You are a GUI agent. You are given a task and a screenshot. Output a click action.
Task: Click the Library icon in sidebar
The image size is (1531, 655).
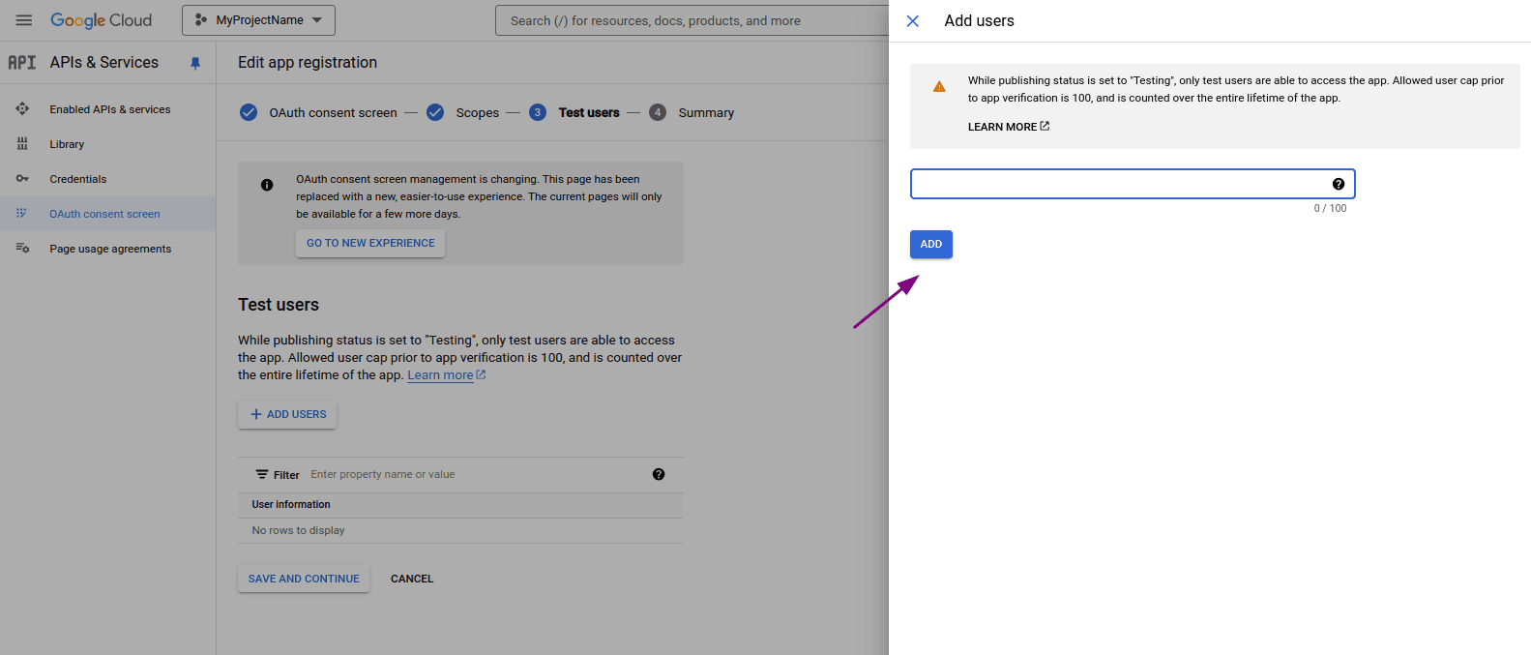(22, 144)
